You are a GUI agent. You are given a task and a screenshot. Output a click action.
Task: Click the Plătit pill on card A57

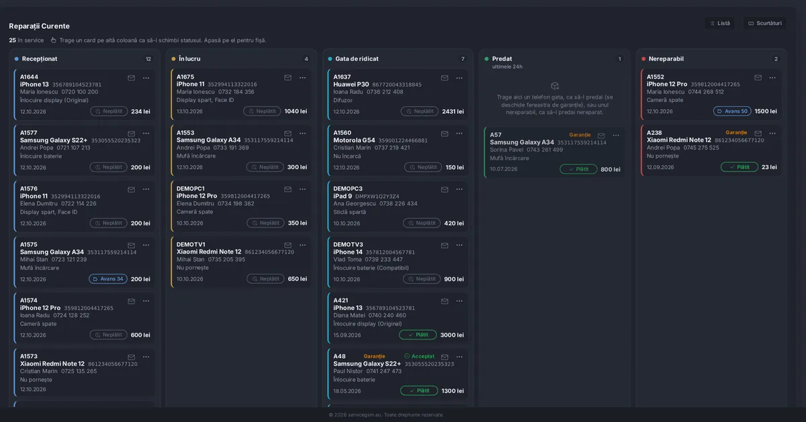(578, 169)
